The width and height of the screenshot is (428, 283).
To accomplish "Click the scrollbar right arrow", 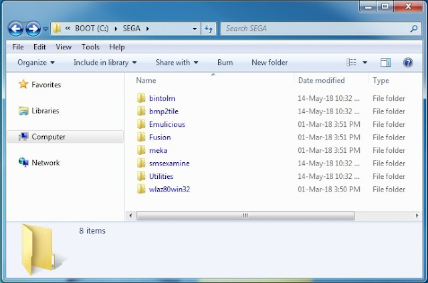I will coord(417,216).
